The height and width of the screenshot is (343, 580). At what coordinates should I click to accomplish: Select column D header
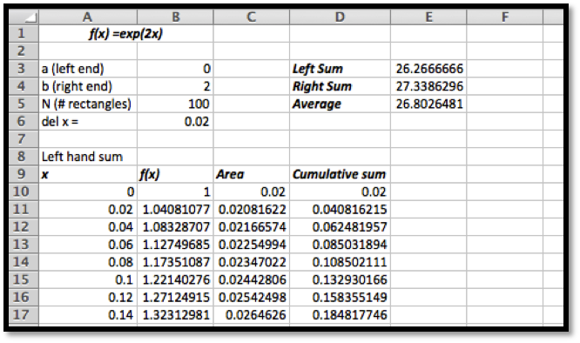tap(340, 17)
